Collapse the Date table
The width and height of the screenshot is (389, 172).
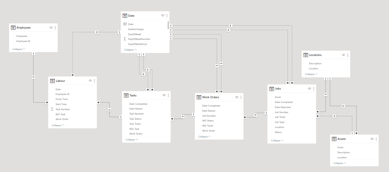tap(130, 50)
